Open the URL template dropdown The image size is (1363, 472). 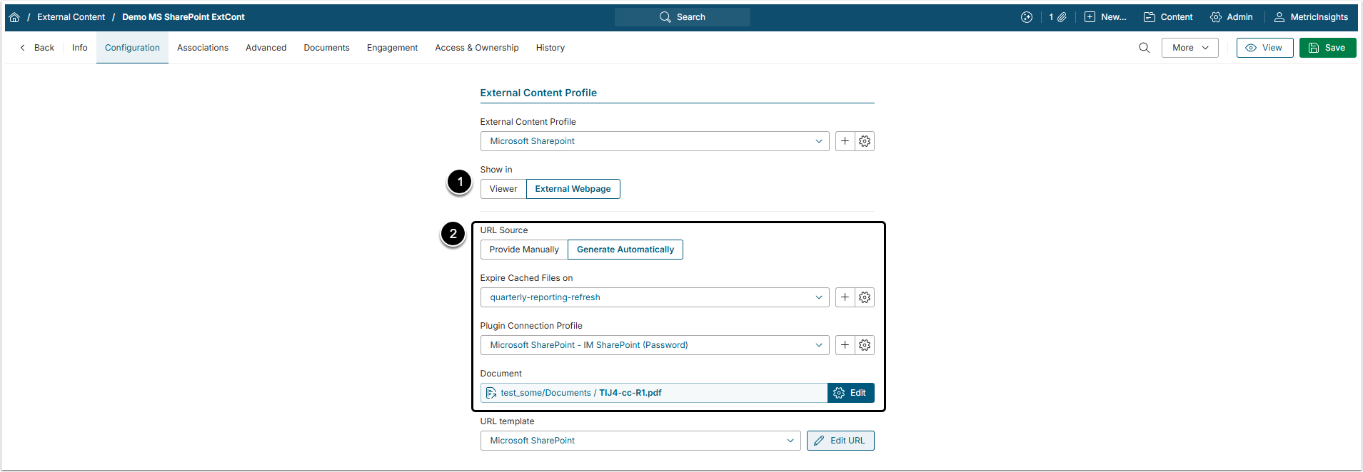(640, 441)
